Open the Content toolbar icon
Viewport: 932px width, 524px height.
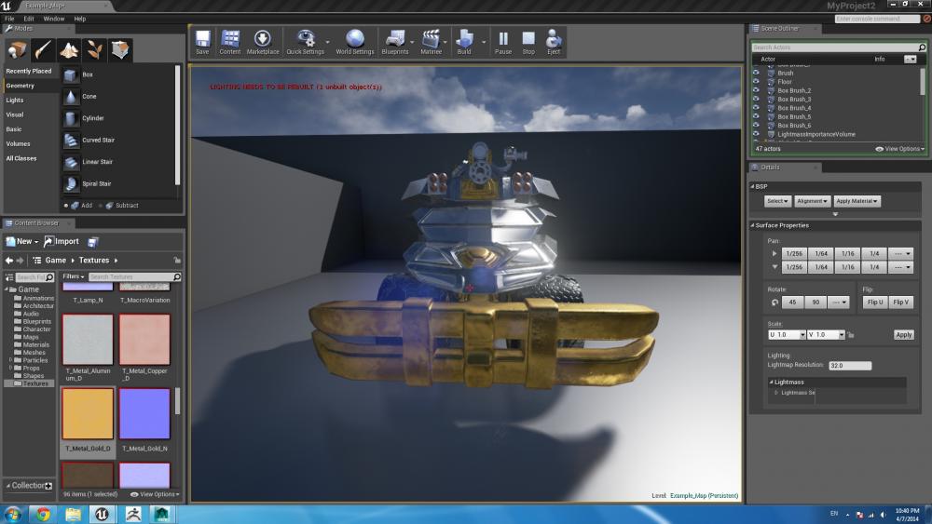pos(230,42)
